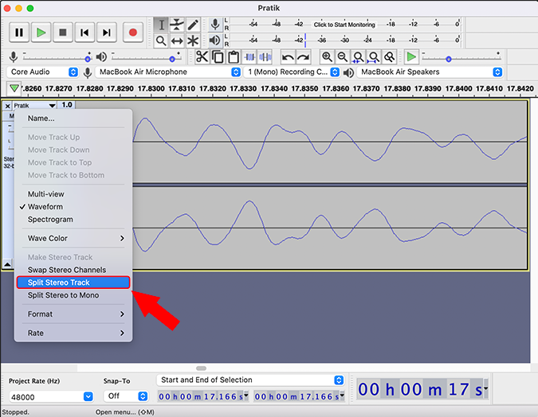Expand the Format submenu
This screenshot has width=538, height=417.
73,314
